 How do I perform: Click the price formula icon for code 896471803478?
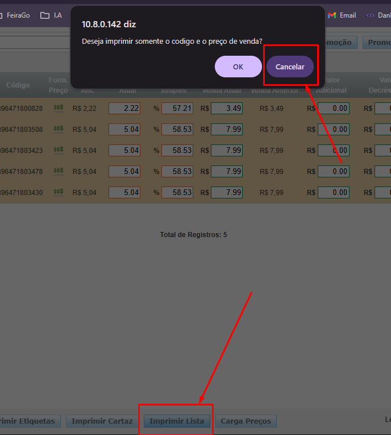tap(59, 171)
